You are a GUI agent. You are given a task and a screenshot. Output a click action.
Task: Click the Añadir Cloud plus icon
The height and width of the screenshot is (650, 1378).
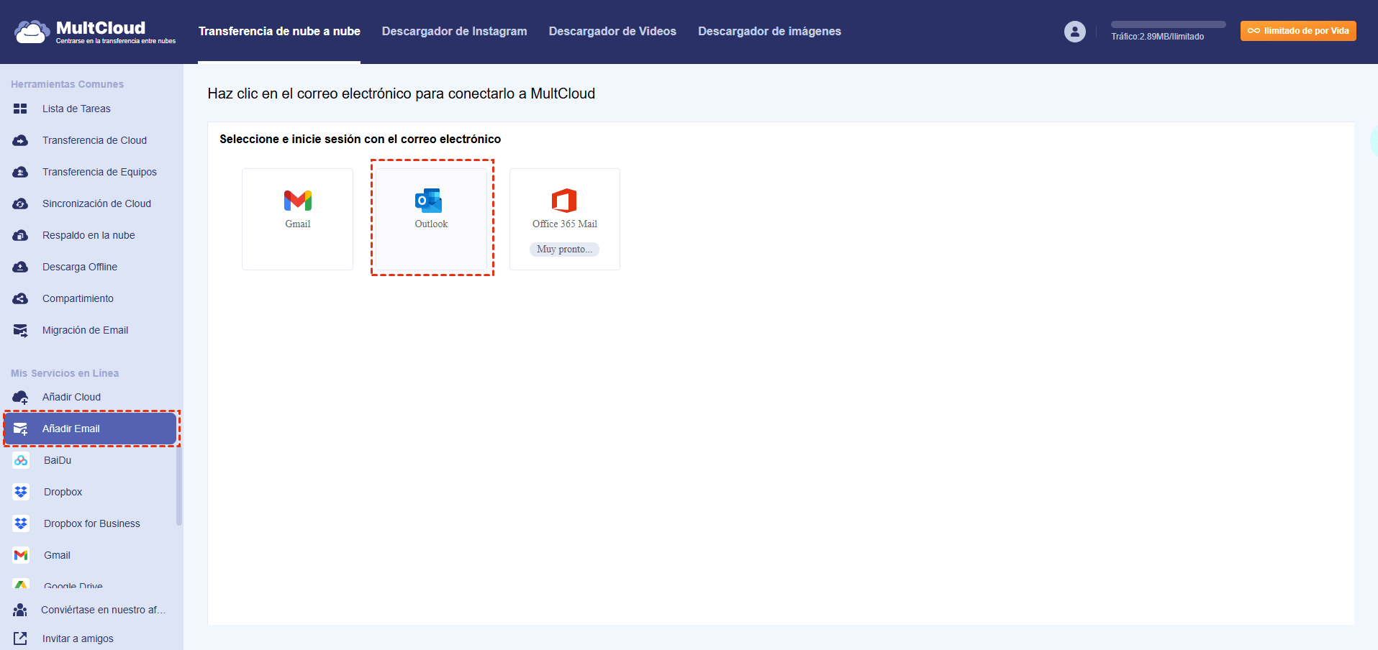pyautogui.click(x=20, y=397)
